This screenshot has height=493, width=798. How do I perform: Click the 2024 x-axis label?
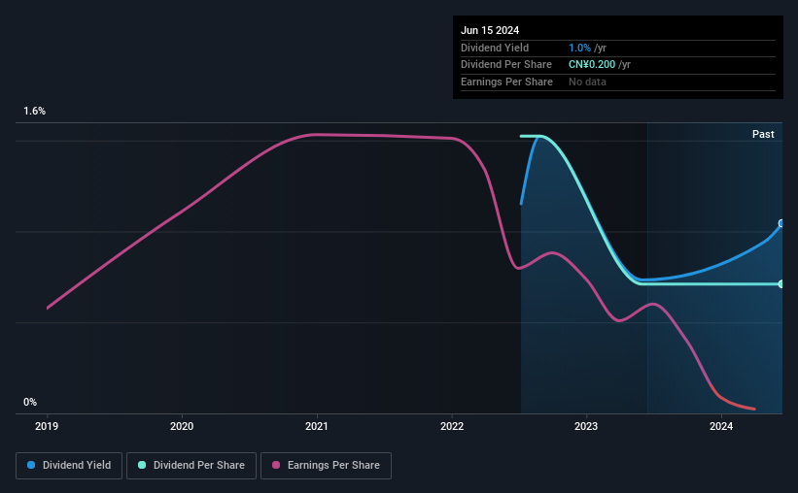click(x=721, y=426)
